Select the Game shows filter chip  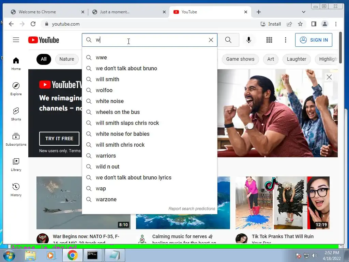coord(240,59)
